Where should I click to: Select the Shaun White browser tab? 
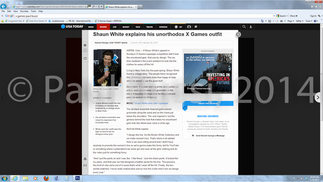(121, 7)
